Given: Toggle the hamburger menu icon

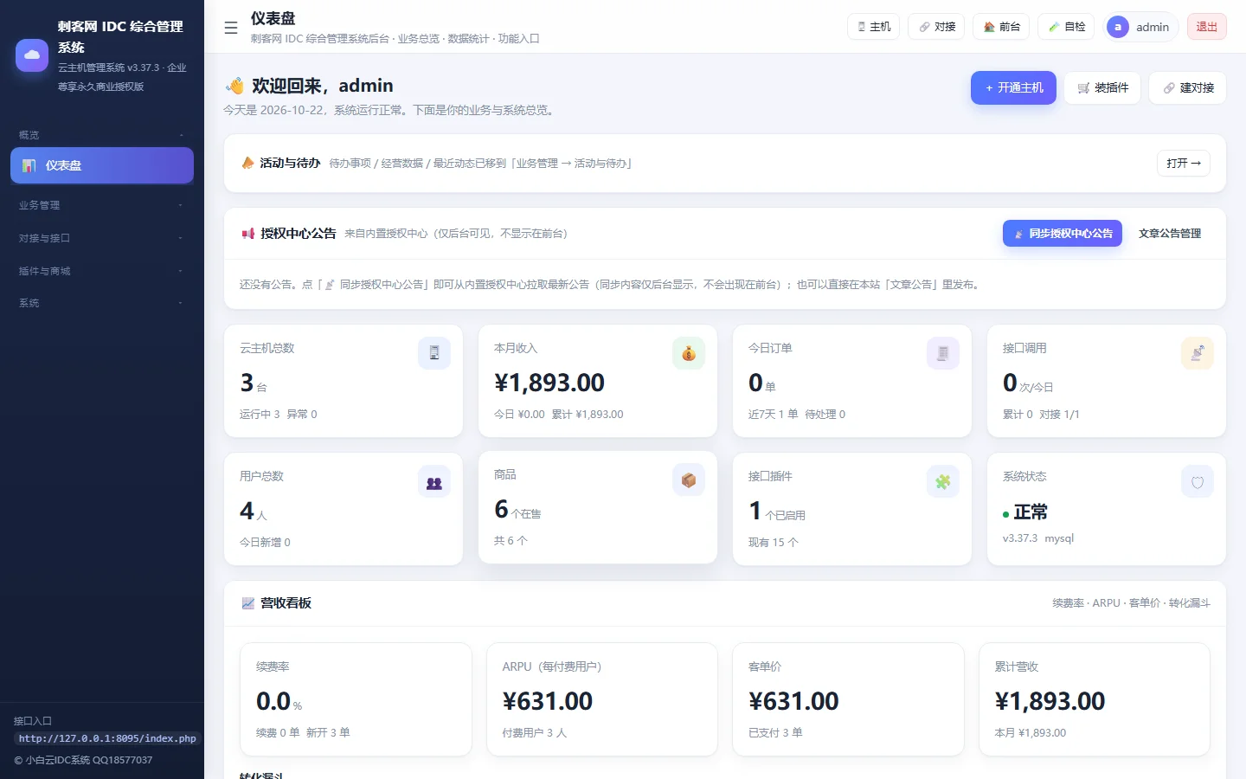Looking at the screenshot, I should coord(231,28).
